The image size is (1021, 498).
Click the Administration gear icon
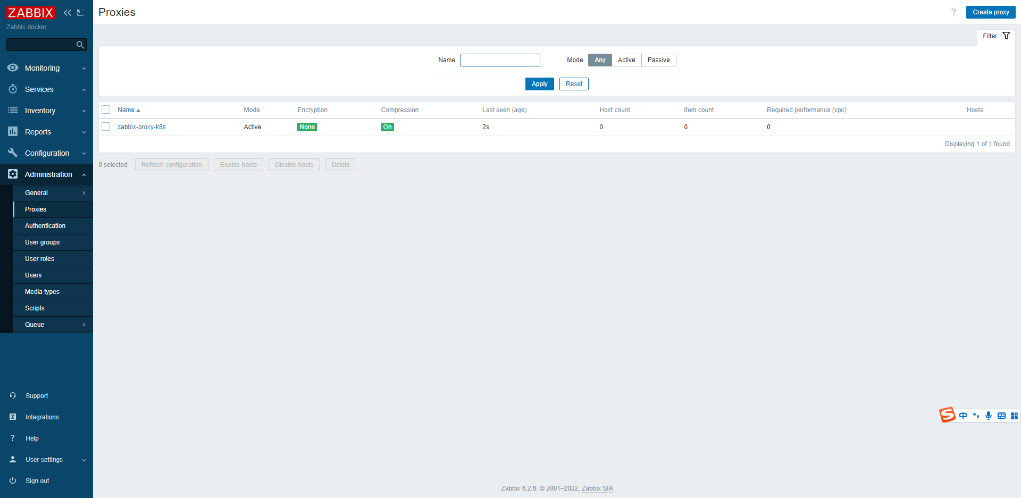[13, 174]
